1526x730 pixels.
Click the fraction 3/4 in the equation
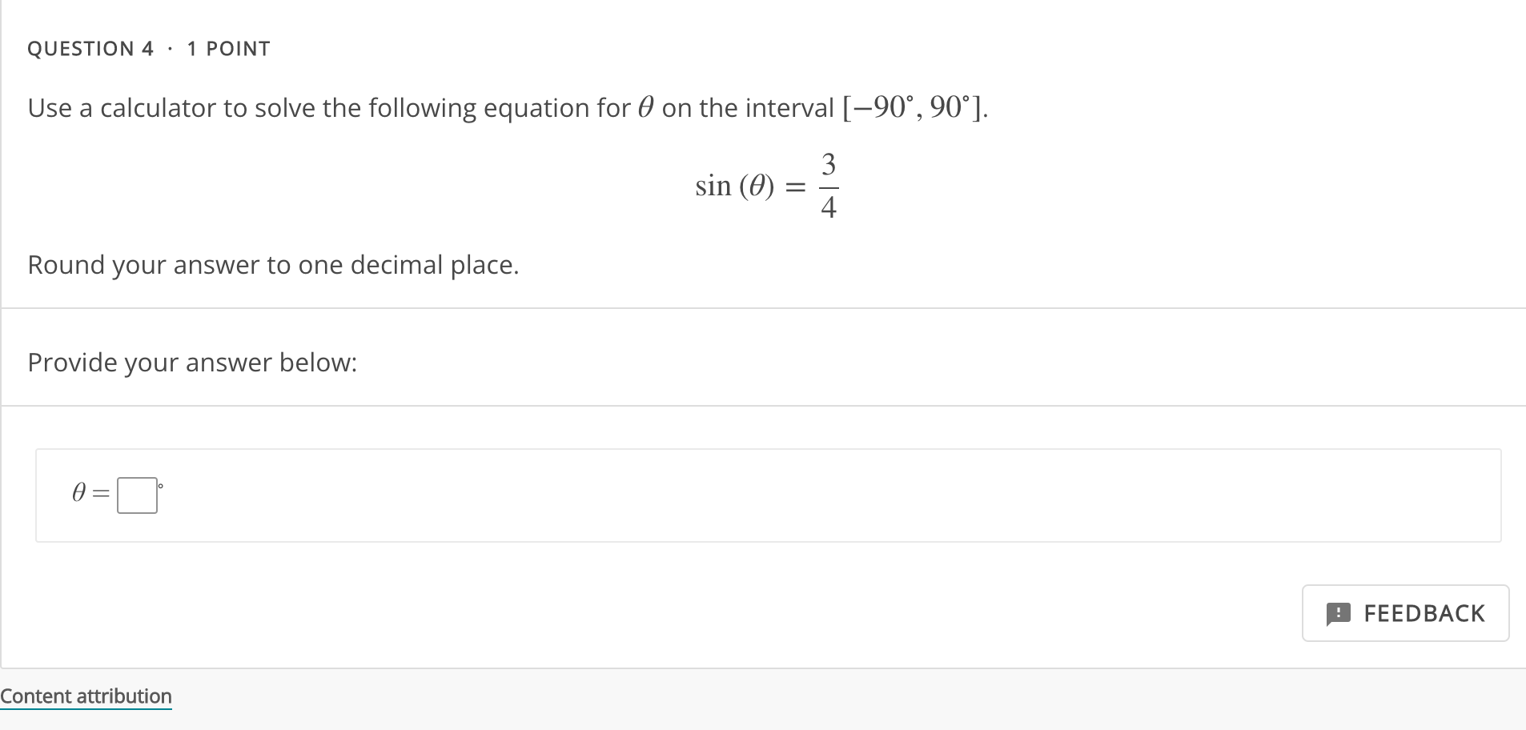(x=829, y=185)
